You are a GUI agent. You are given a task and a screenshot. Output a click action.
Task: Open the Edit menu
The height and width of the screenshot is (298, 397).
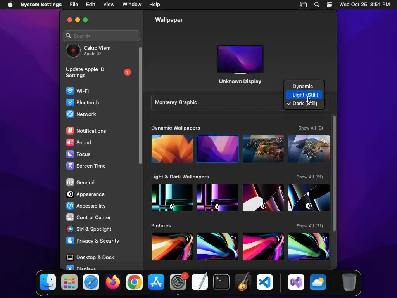90,5
